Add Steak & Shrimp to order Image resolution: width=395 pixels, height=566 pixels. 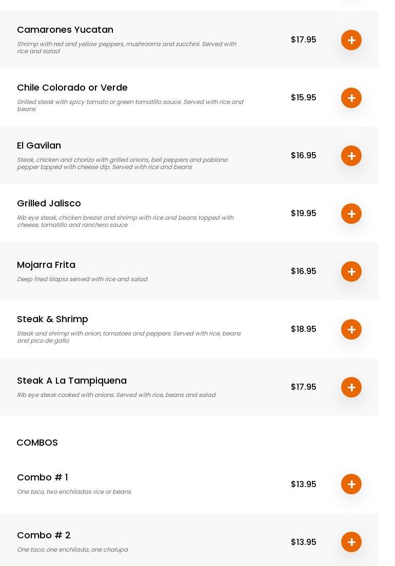pos(351,329)
